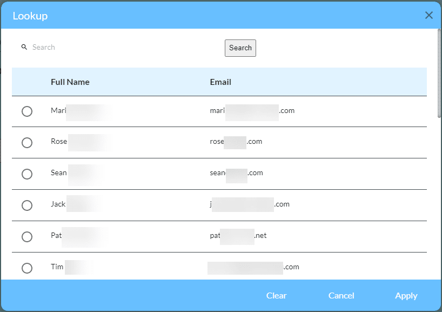Click the vertical scrollbar thumb

coord(439,73)
